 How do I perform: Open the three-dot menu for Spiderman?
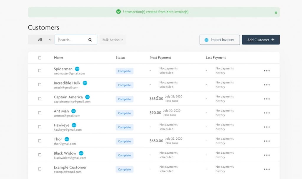click(x=267, y=71)
